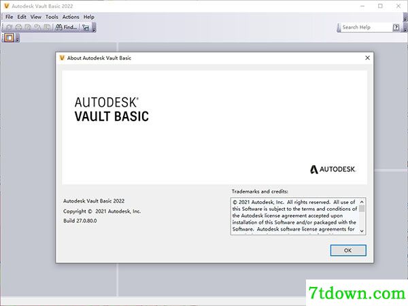Click 'Autodesk Vault Basic 2022' version text
408x306 pixels.
94,201
